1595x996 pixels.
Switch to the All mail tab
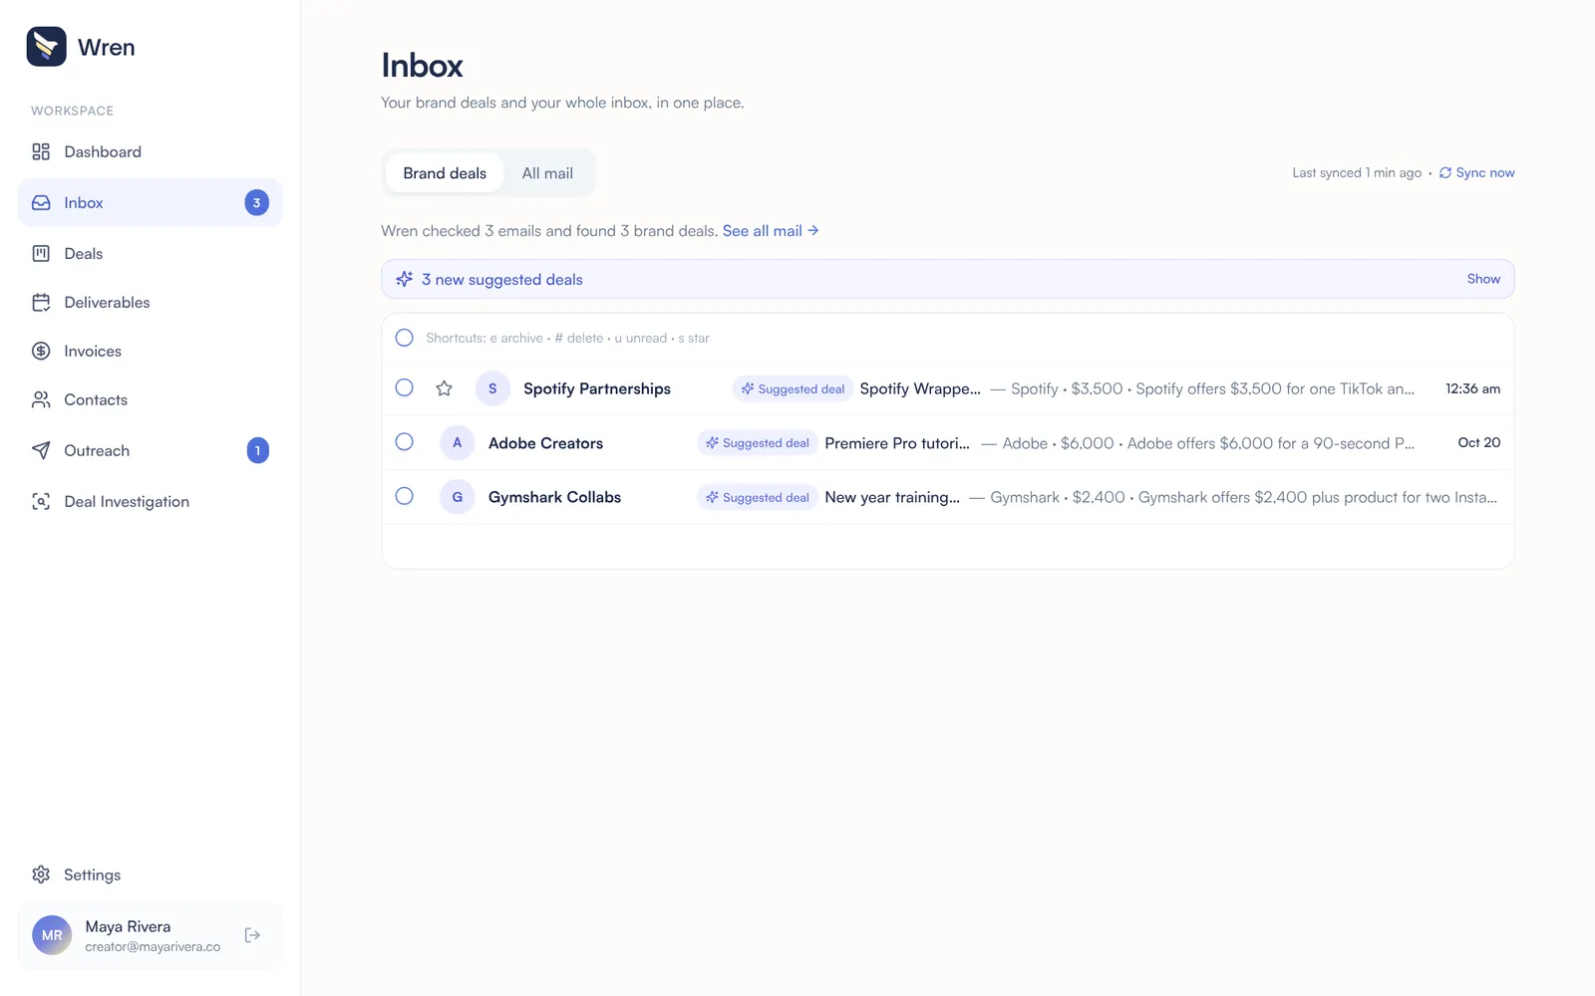point(547,173)
